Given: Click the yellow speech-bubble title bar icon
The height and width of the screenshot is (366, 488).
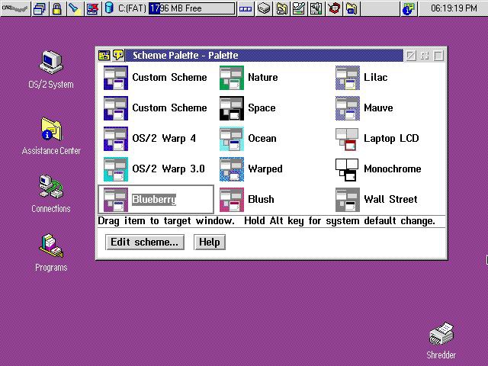Looking at the screenshot, I should coord(118,55).
